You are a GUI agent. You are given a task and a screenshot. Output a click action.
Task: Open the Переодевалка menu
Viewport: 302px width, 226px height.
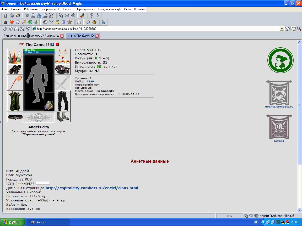(85, 9)
